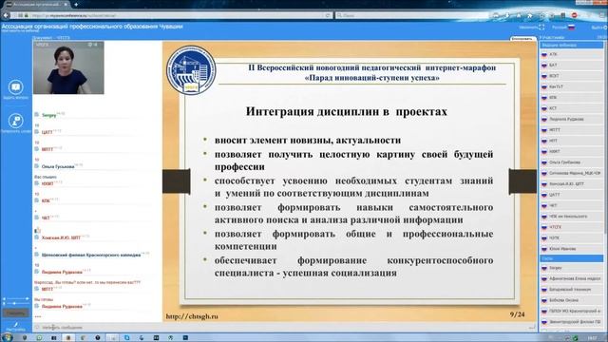Image resolution: width=608 pixels, height=342 pixels.
Task: Go to previous slide using left dark arrow
Action: click(176, 181)
